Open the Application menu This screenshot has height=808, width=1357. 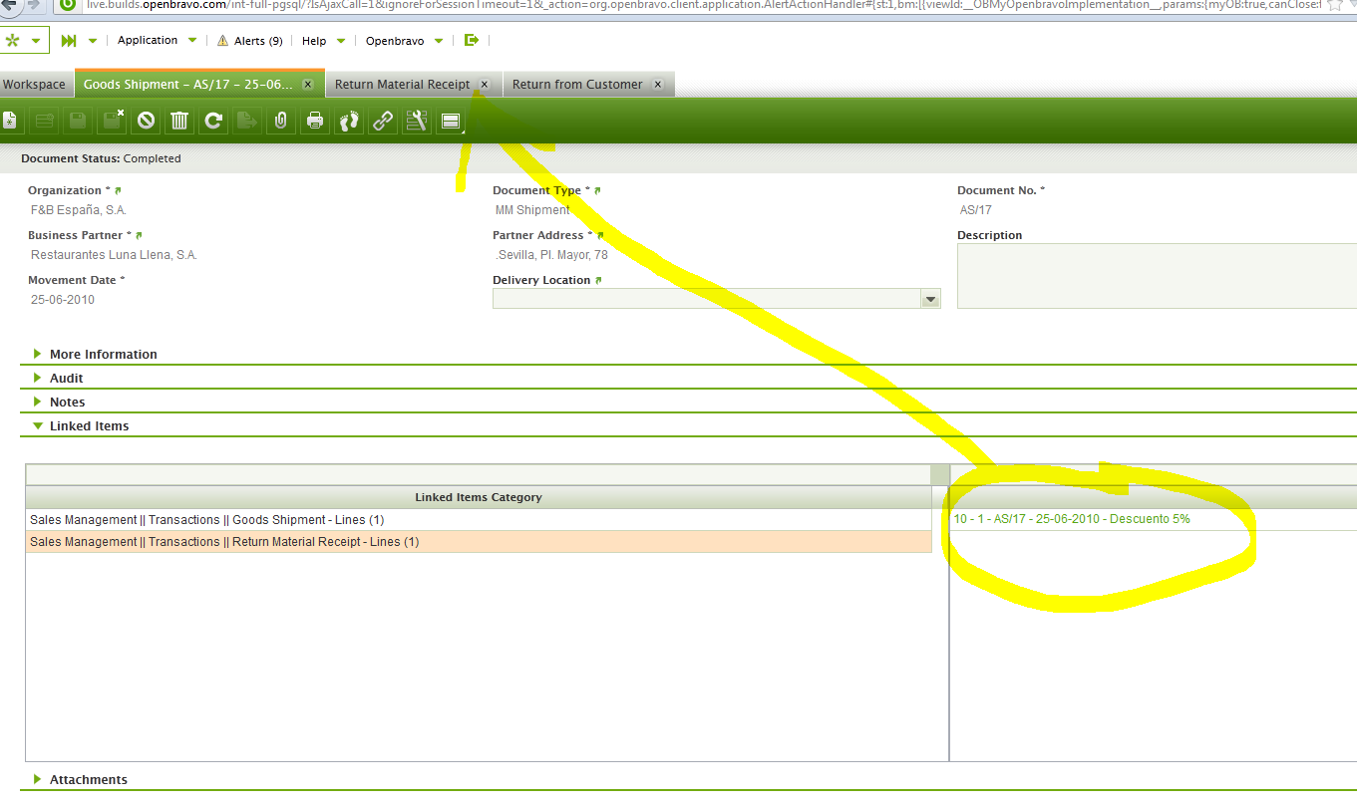point(148,41)
